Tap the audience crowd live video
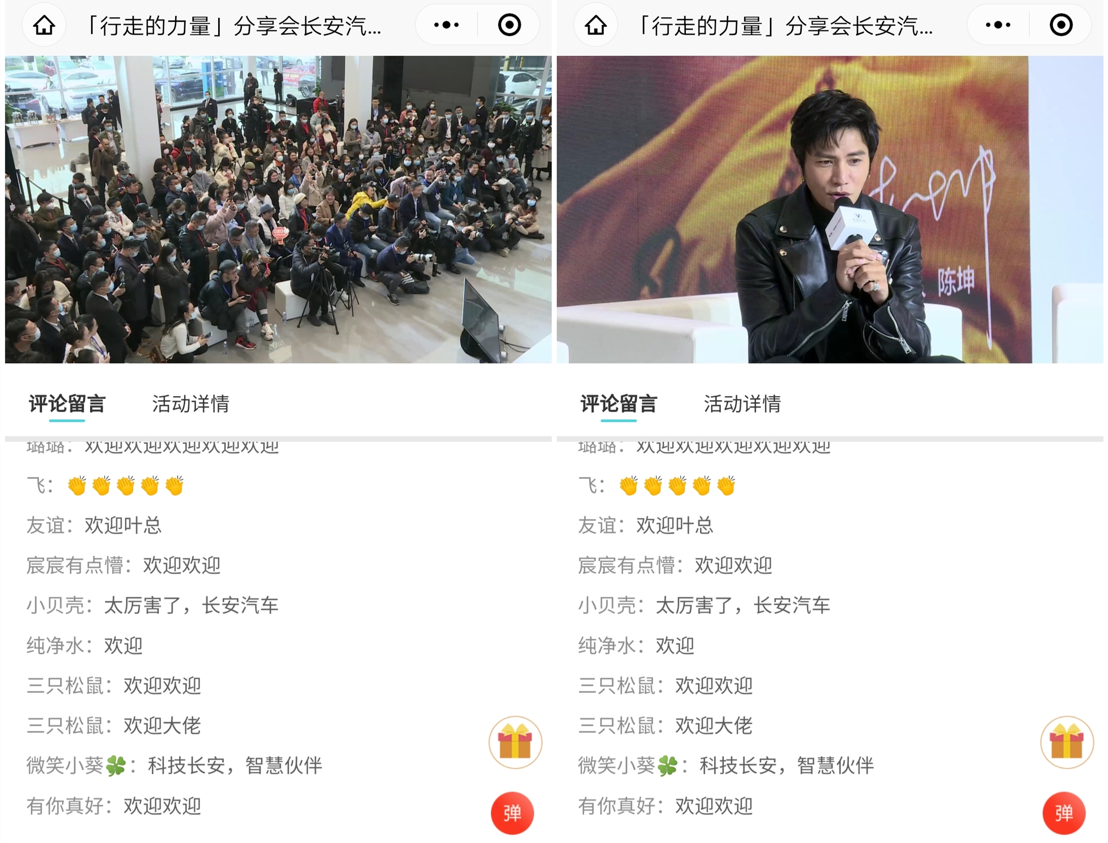1108x843 pixels. (x=278, y=209)
